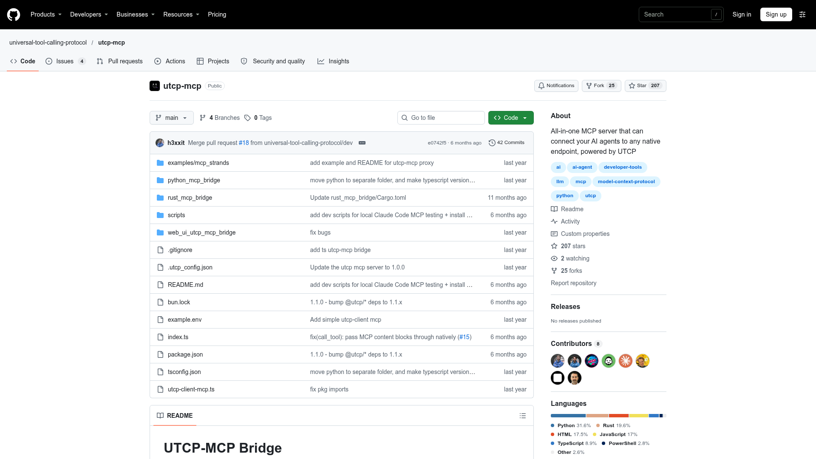This screenshot has width=816, height=459.
Task: Click the .gitignore file icon
Action: 160,250
